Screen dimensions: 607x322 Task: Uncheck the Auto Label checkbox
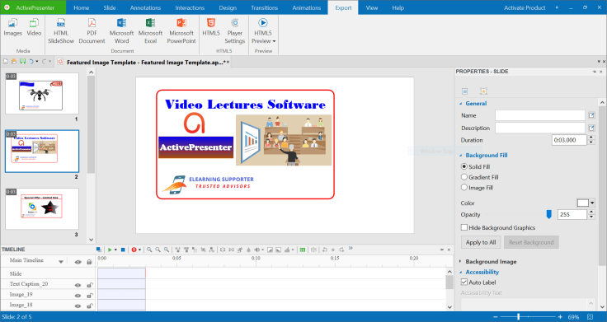tap(464, 282)
